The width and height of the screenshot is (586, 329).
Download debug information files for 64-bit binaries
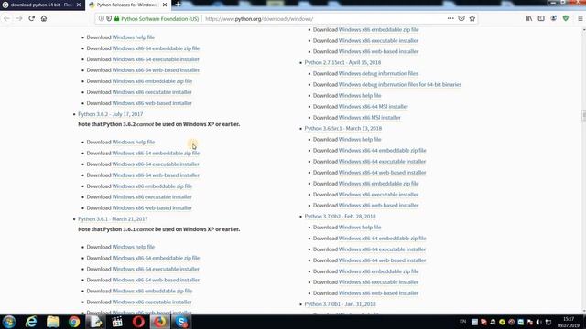400,85
